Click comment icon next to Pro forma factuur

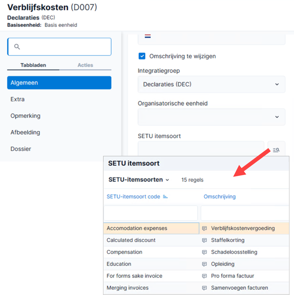coord(204,276)
